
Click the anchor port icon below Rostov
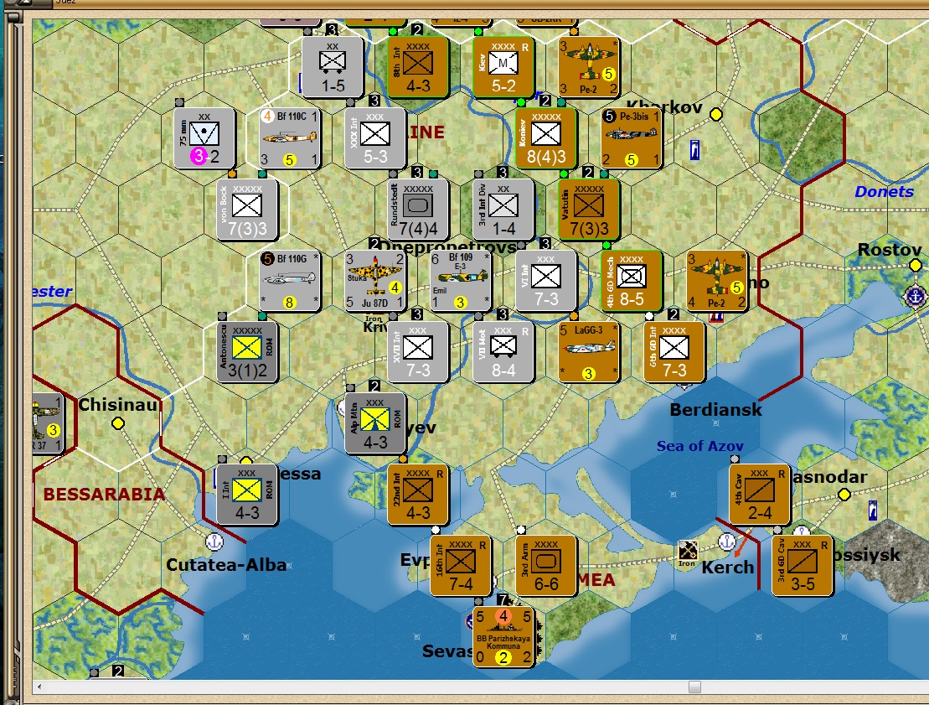[916, 297]
